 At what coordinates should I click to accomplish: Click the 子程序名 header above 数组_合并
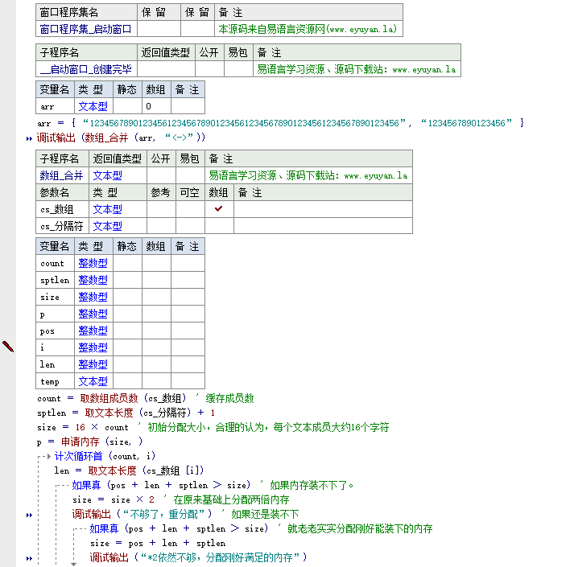(x=62, y=158)
